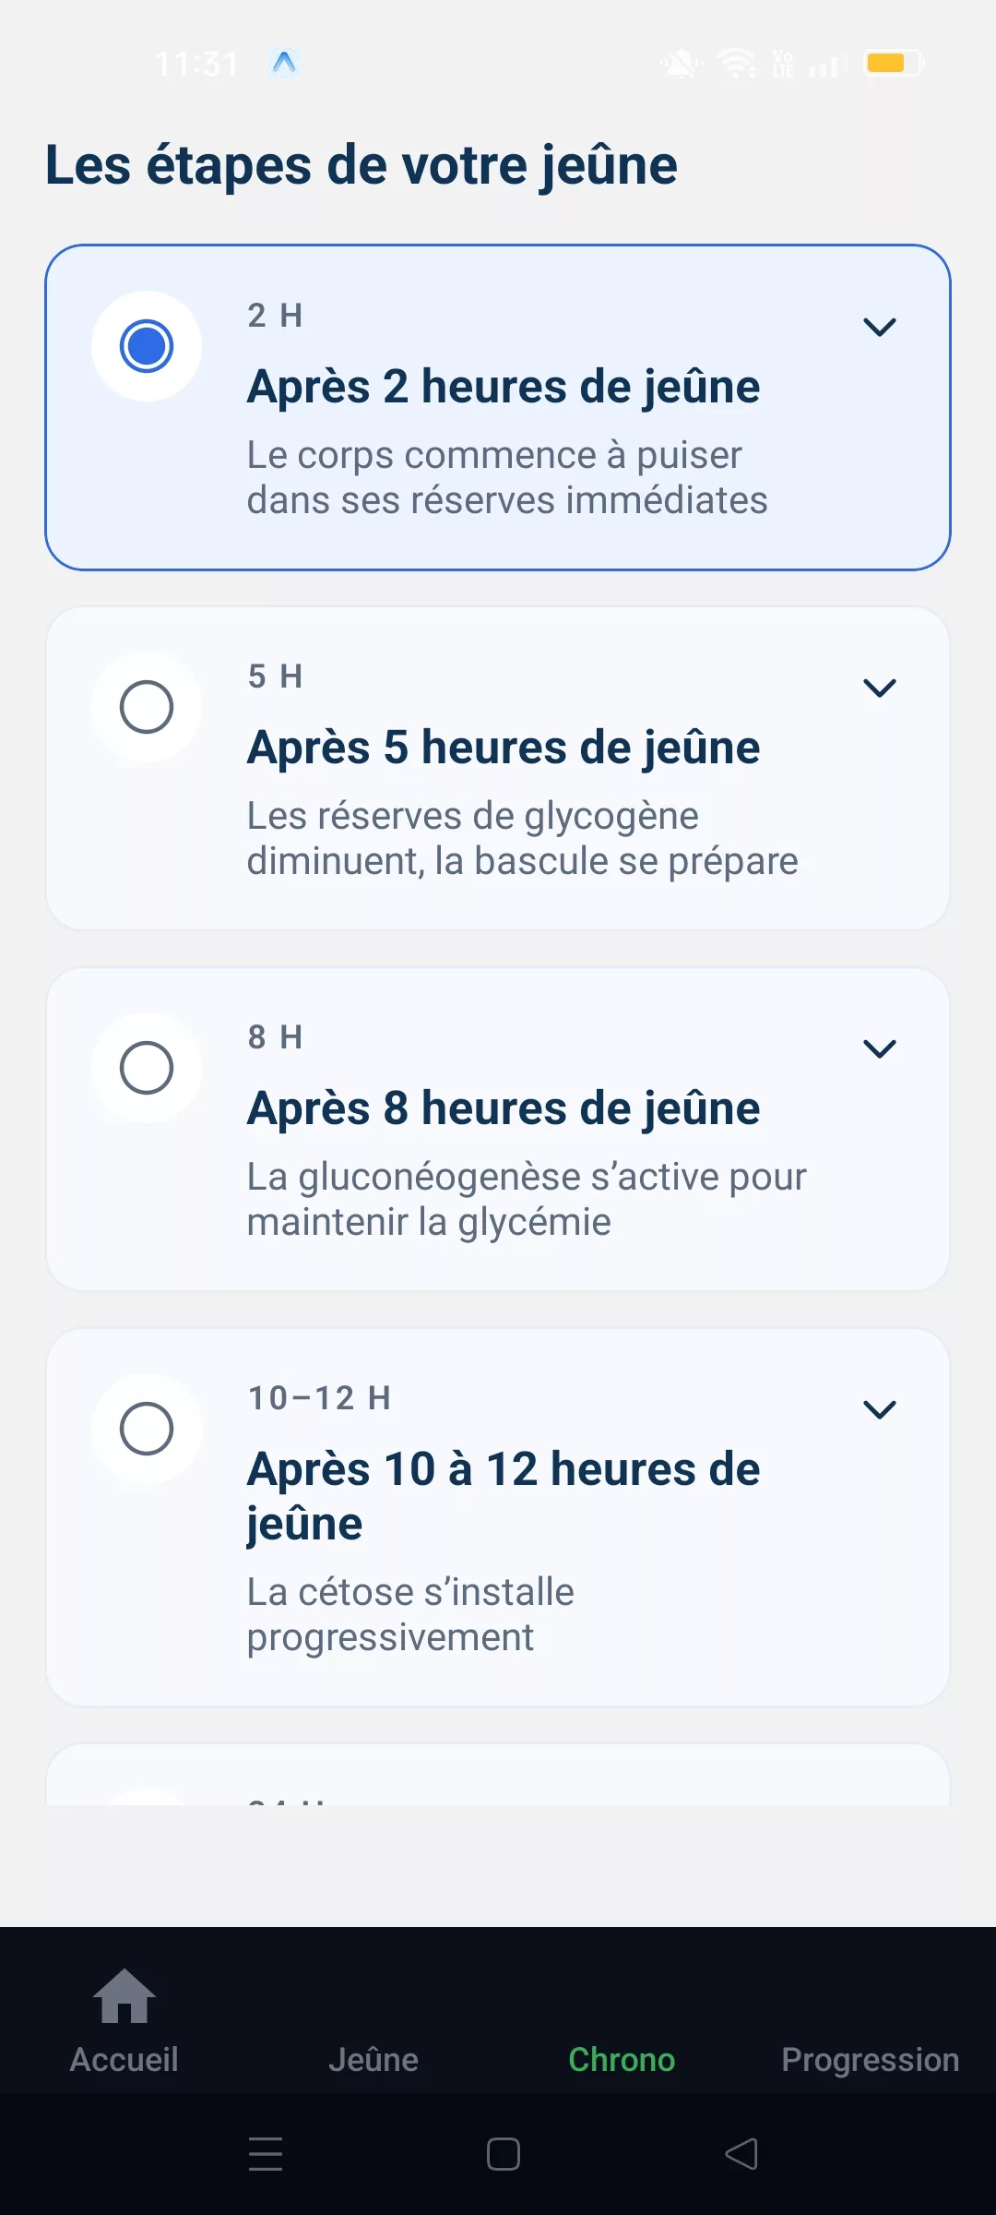Select the 10–12 H stage radio button

tap(147, 1429)
